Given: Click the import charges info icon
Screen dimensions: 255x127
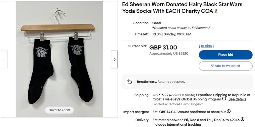Looking at the screenshot, I should (x=229, y=111).
